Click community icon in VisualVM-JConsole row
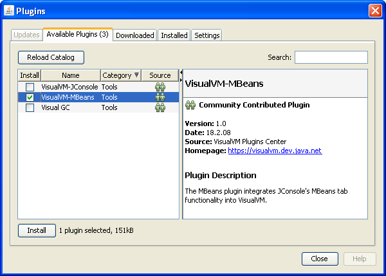 click(160, 87)
